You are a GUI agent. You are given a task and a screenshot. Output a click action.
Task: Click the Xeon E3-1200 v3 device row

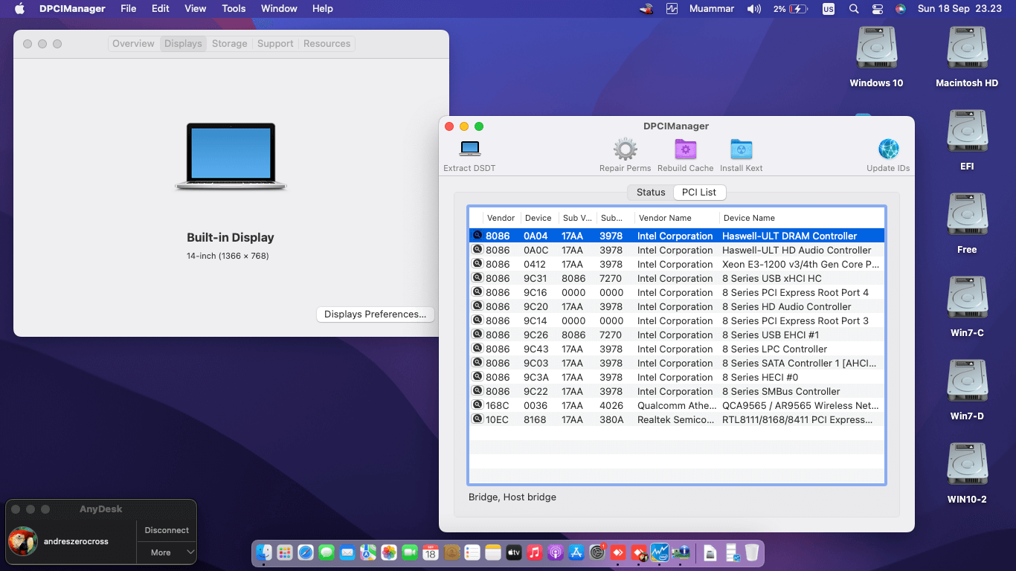pos(677,264)
